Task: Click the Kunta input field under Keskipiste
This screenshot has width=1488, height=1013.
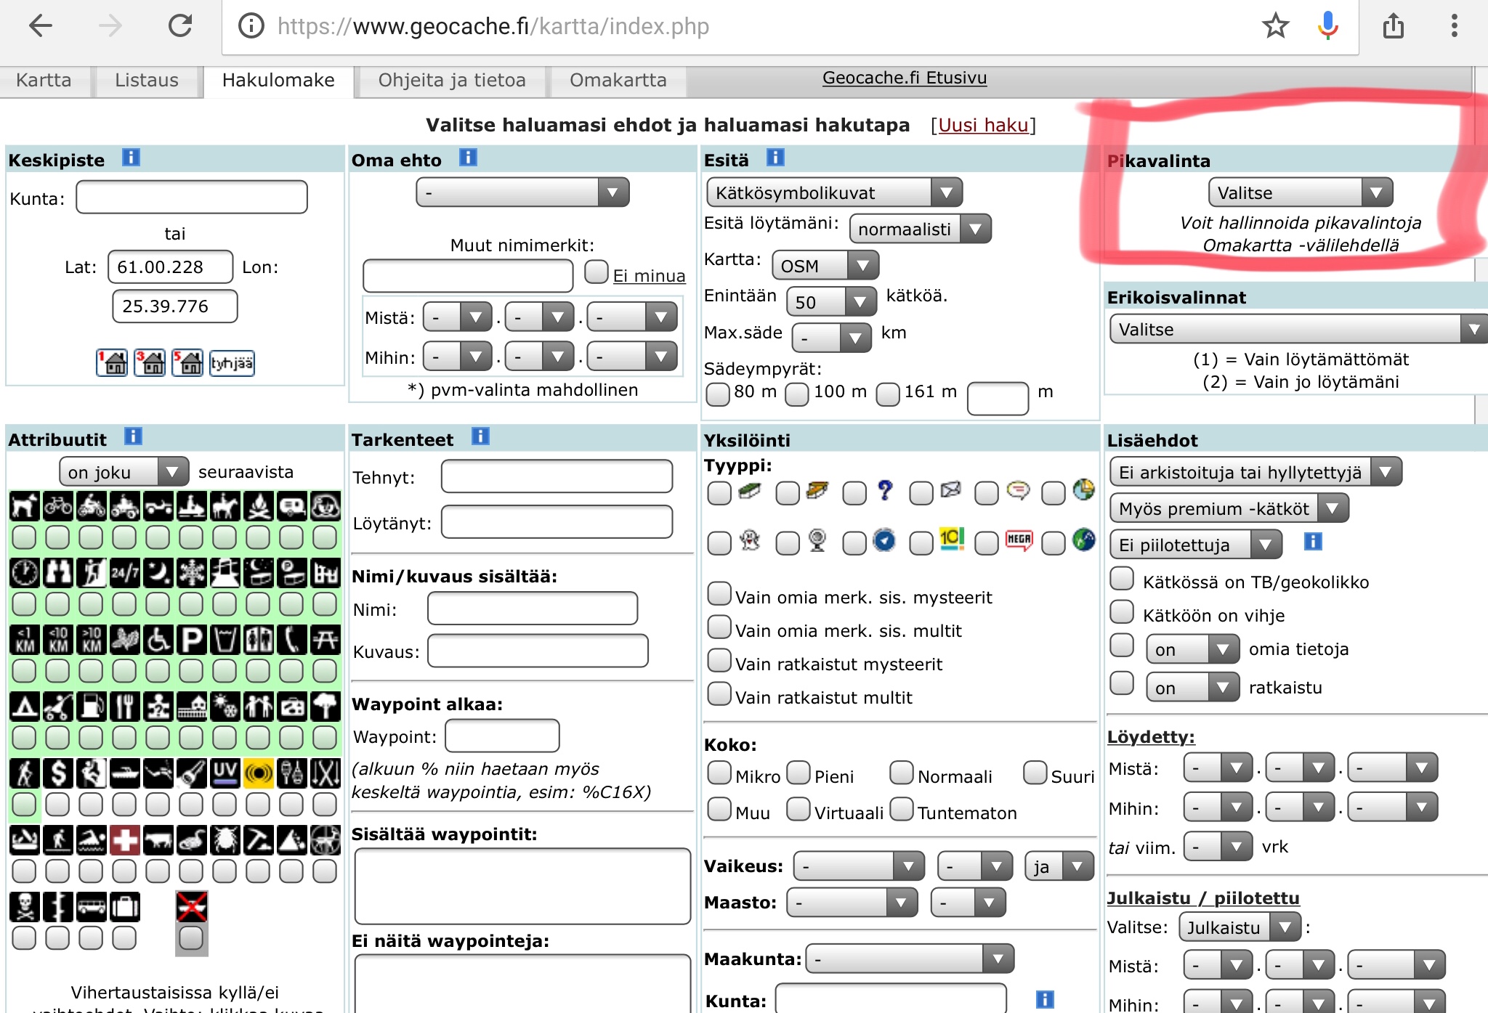Action: click(192, 198)
